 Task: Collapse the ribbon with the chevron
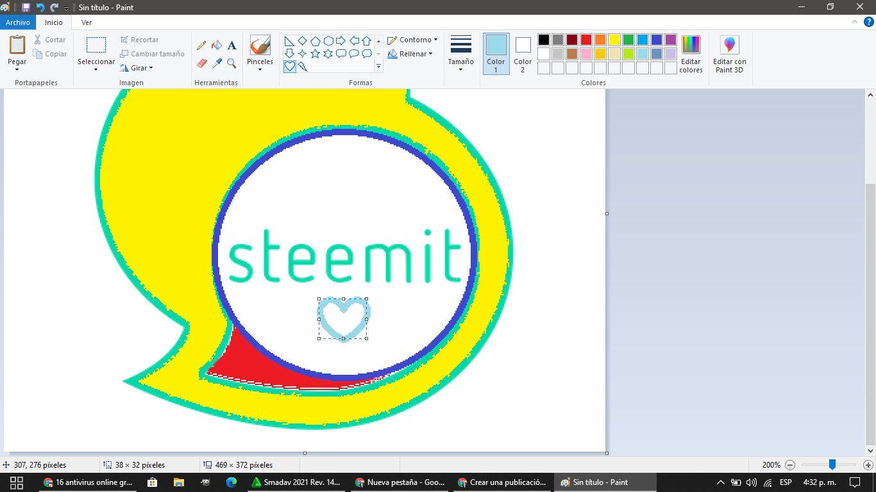pos(855,22)
